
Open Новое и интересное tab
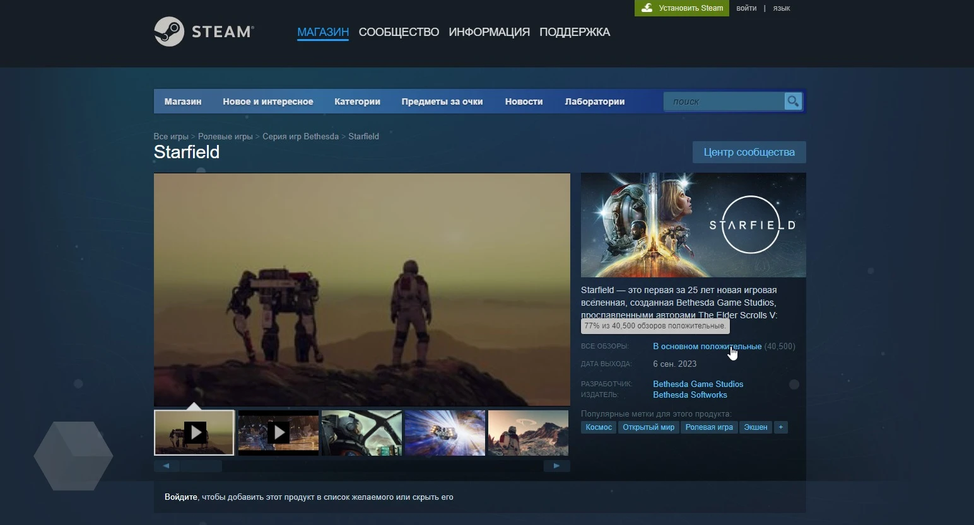pyautogui.click(x=268, y=101)
